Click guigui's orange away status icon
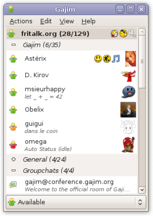The height and width of the screenshot is (216, 153). (x=13, y=127)
